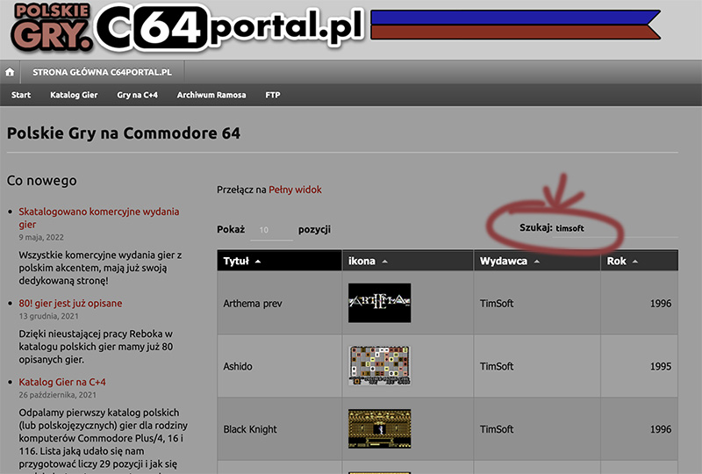The image size is (702, 474).
Task: Click the Pełny widok link
Action: (295, 190)
